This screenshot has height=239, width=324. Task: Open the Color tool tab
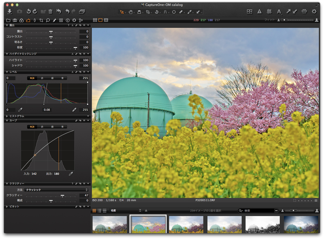click(21, 20)
